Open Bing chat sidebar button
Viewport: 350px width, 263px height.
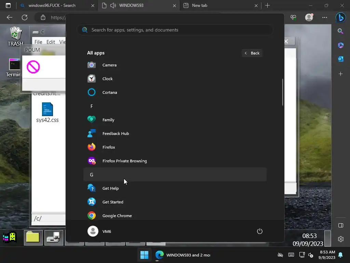coord(341,17)
